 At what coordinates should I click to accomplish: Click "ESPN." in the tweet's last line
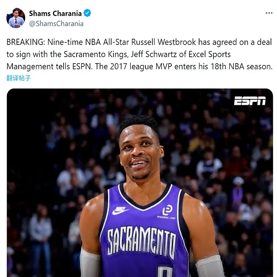[x=82, y=67]
